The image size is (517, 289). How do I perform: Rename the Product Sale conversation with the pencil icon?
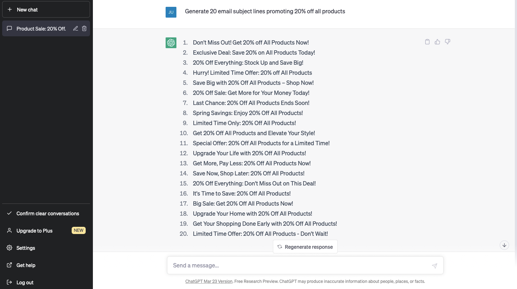[x=75, y=28]
